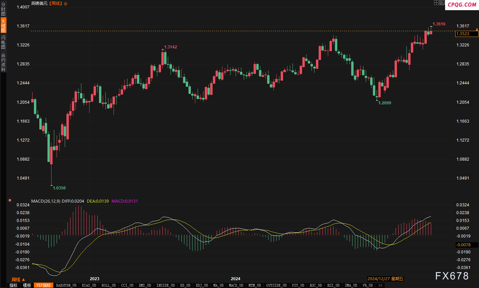
Task: Show more indicator tabs with >> arrow
Action: pyautogui.click(x=380, y=285)
